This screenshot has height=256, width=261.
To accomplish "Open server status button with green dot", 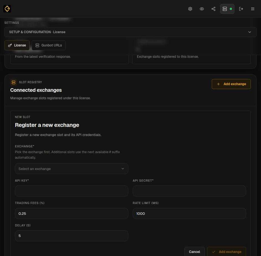I will pyautogui.click(x=227, y=9).
